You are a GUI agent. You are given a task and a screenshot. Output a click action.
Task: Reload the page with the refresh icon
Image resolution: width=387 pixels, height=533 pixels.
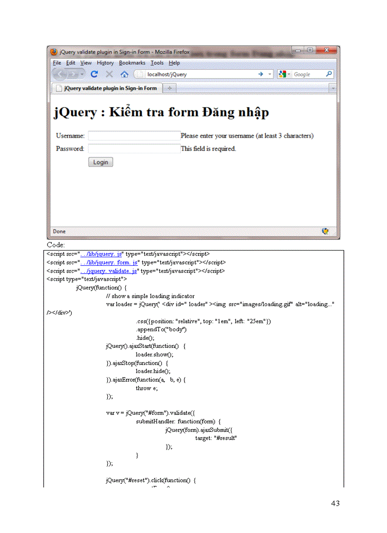[x=94, y=74]
